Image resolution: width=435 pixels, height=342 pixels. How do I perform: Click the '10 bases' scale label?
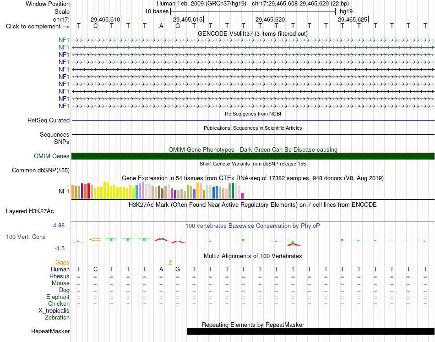(x=157, y=11)
